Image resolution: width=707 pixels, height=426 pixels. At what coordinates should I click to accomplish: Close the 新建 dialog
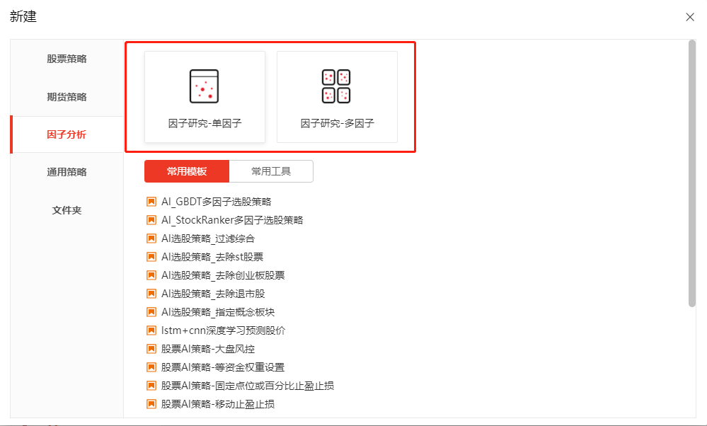(x=690, y=17)
